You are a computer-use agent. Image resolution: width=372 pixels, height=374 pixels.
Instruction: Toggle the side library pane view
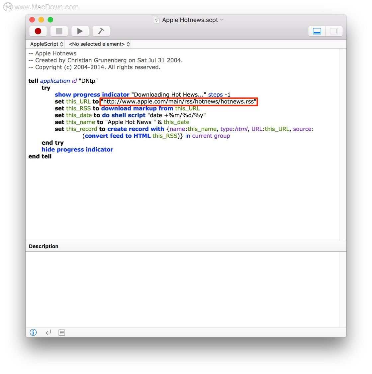(x=334, y=31)
